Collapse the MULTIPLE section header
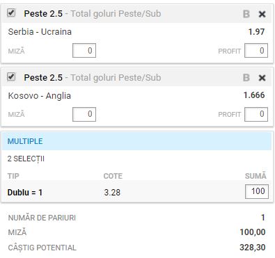Viewport: 275px width, 258px height. [x=136, y=141]
